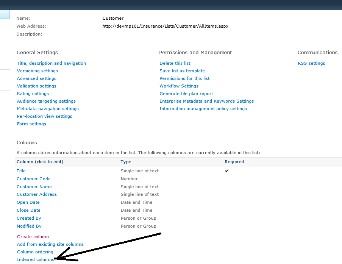Screen dimensions: 342x264
Task: Open Permissions for this list
Action: click(x=184, y=78)
